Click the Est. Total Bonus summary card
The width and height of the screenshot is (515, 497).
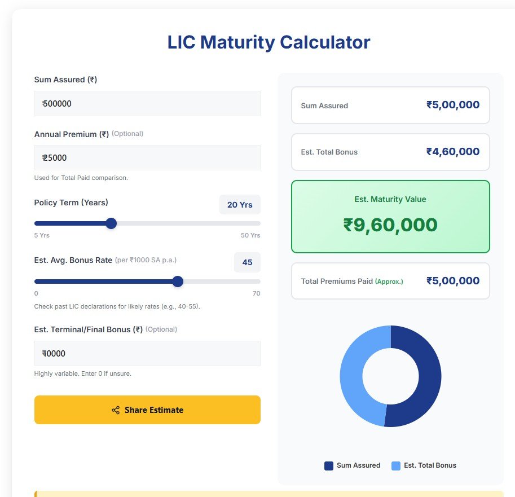point(390,152)
